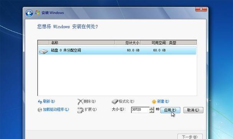
Task: Apply the partition size with 应用
Action: (170, 110)
